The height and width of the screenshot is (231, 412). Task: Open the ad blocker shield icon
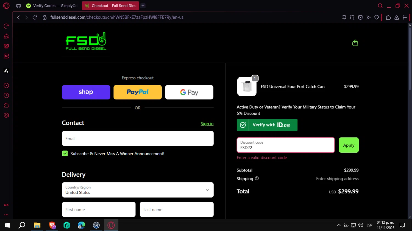click(x=360, y=17)
